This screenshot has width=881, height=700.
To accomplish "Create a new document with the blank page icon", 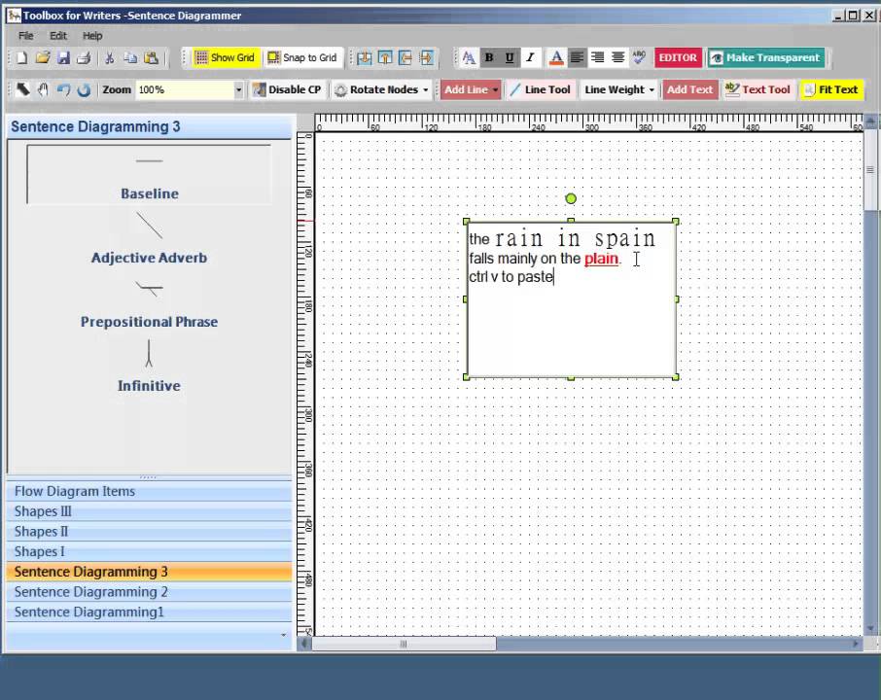I will coord(22,58).
